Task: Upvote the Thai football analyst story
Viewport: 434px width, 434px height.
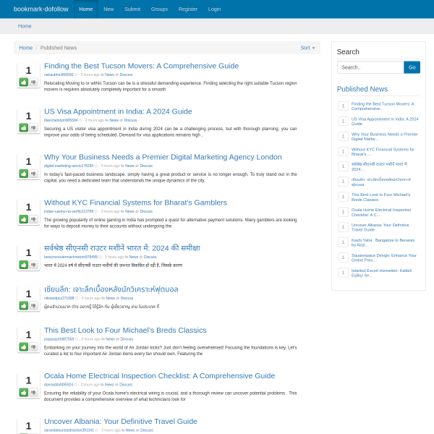Action: (x=24, y=306)
